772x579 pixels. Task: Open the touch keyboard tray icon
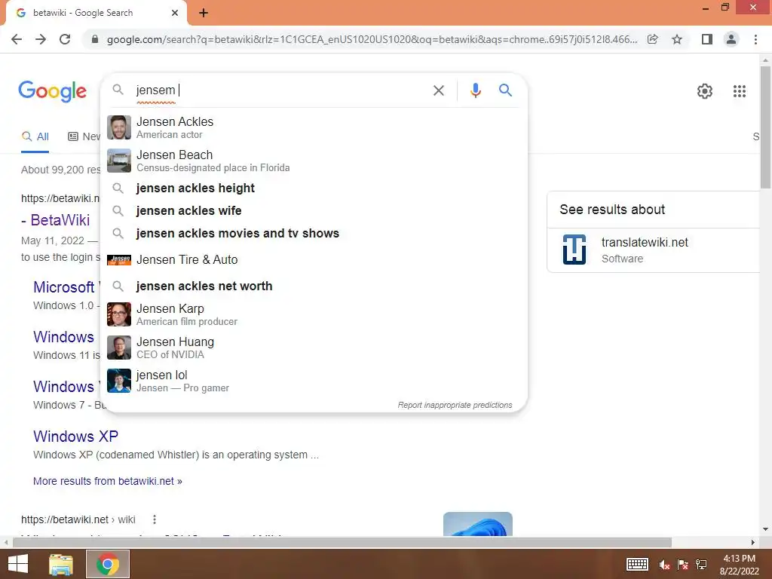[637, 564]
